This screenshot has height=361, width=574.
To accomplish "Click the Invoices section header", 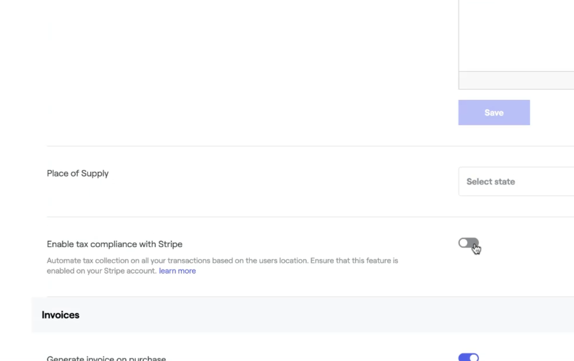I will click(x=60, y=315).
